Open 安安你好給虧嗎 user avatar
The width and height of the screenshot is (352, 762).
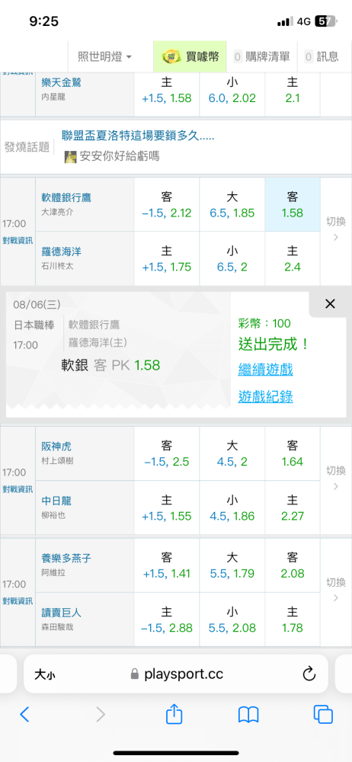(x=71, y=156)
